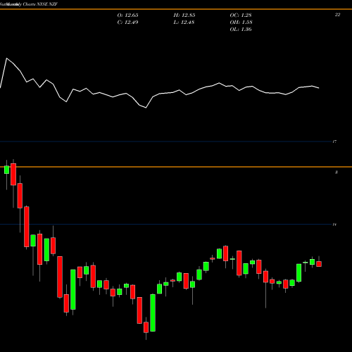The width and height of the screenshot is (352, 352).
Task: Click the open price O: 12.65
Action: click(x=127, y=15)
